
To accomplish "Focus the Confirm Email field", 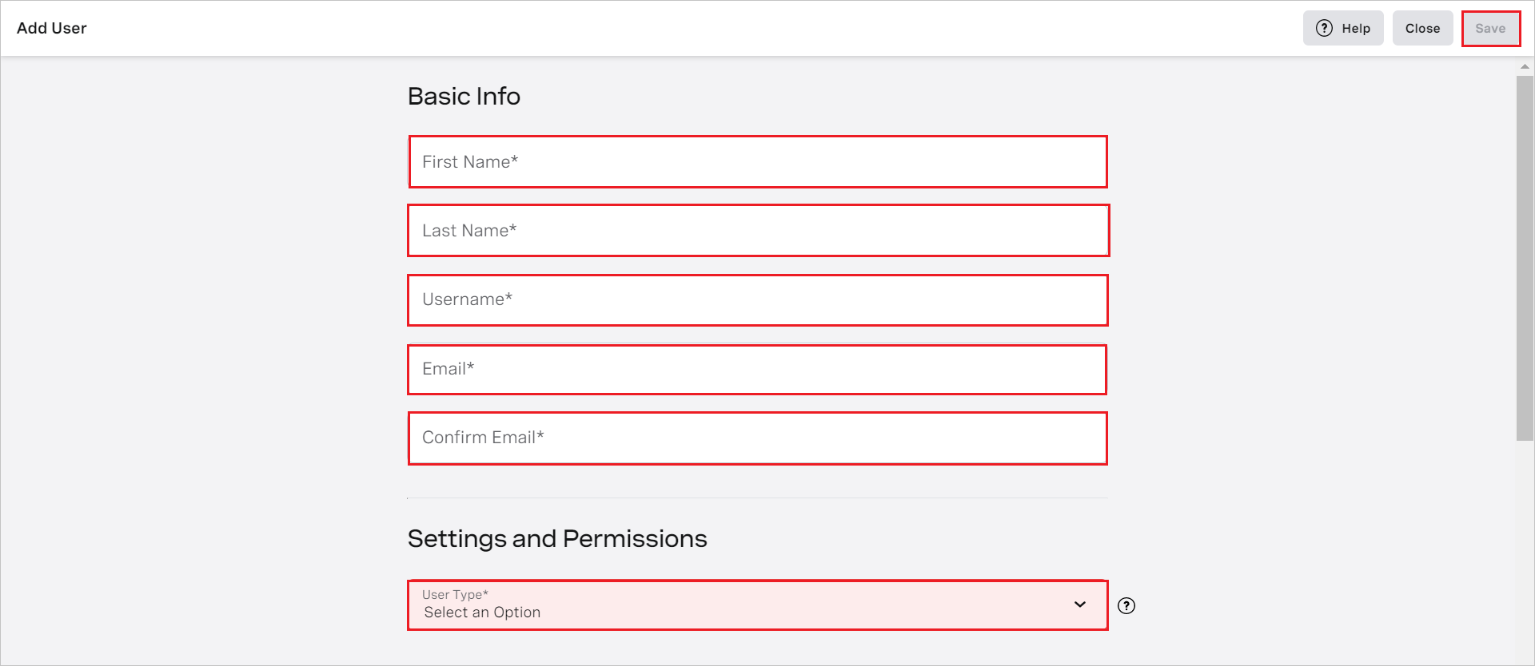I will click(758, 438).
